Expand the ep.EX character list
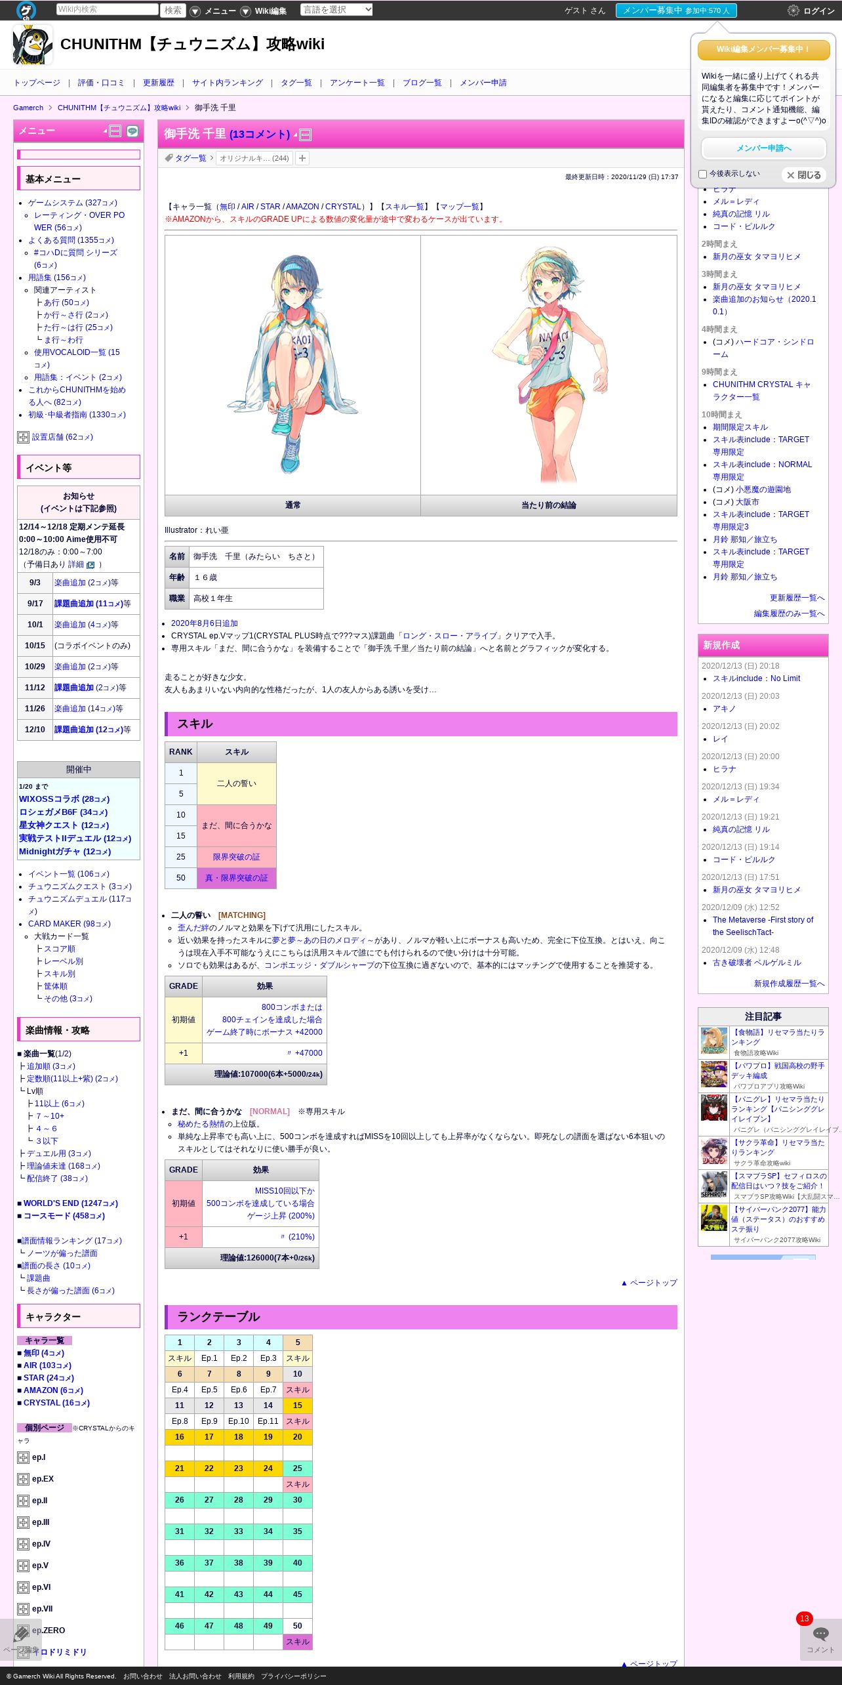842x1685 pixels. pyautogui.click(x=23, y=1479)
